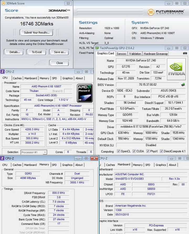Open Memory tab in CPU-Z mainboard window
This screenshot has width=189, height=234.
[x=138, y=165]
